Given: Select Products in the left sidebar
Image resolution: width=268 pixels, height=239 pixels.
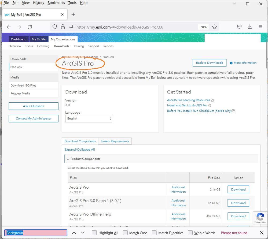Looking at the screenshot, I should point(34,67).
